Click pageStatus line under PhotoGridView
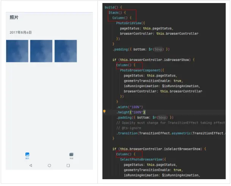231x186 pixels. click(146, 28)
